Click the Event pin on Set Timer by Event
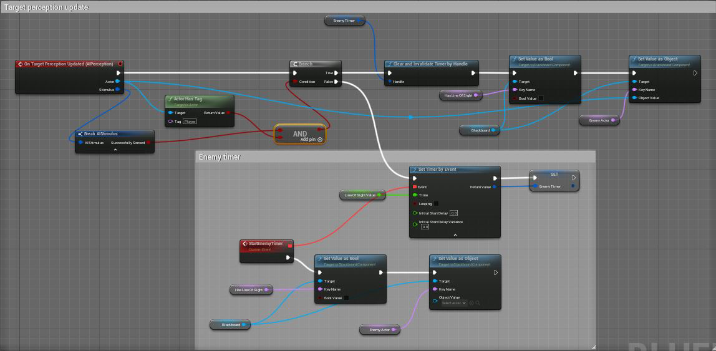Image resolution: width=716 pixels, height=351 pixels. point(415,186)
